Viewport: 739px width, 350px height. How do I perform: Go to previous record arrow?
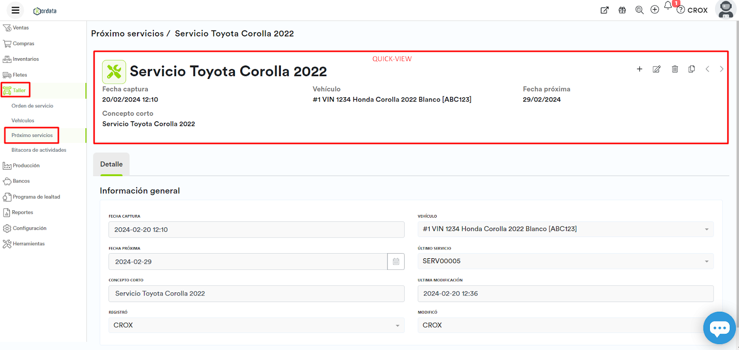707,69
